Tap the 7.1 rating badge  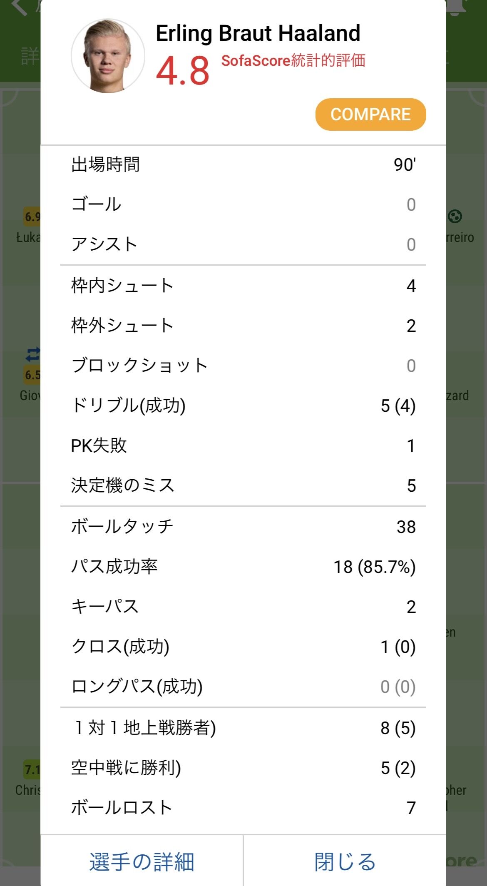[x=32, y=769]
